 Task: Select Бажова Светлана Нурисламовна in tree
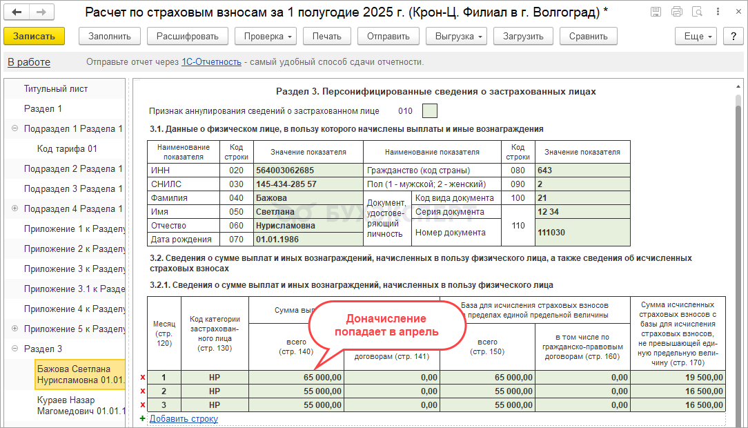click(79, 375)
